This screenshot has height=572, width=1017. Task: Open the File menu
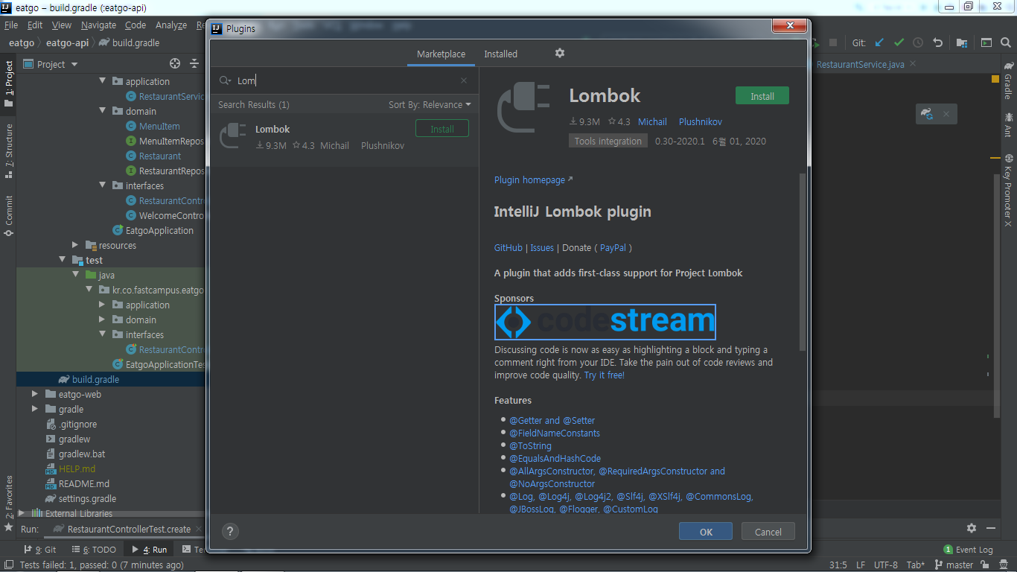coord(10,25)
